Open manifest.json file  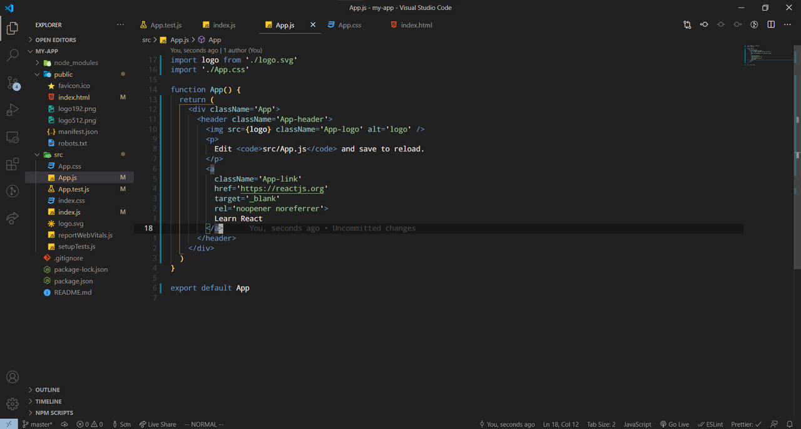tap(79, 132)
